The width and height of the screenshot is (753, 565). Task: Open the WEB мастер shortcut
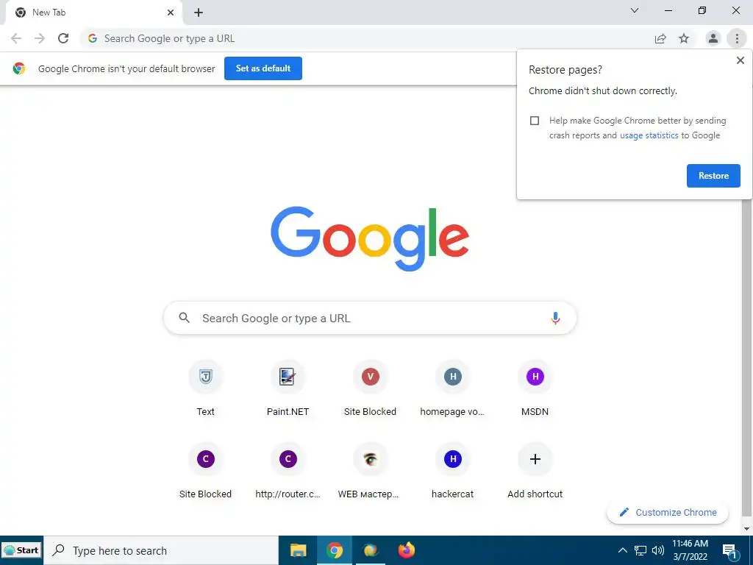tap(368, 471)
